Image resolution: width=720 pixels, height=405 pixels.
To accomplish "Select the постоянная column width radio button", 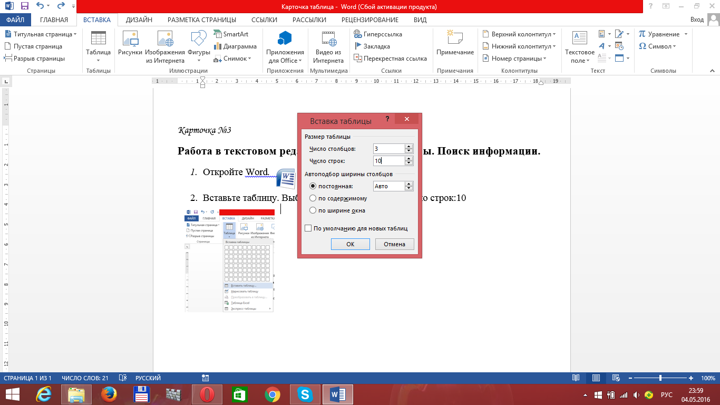I will [x=313, y=186].
